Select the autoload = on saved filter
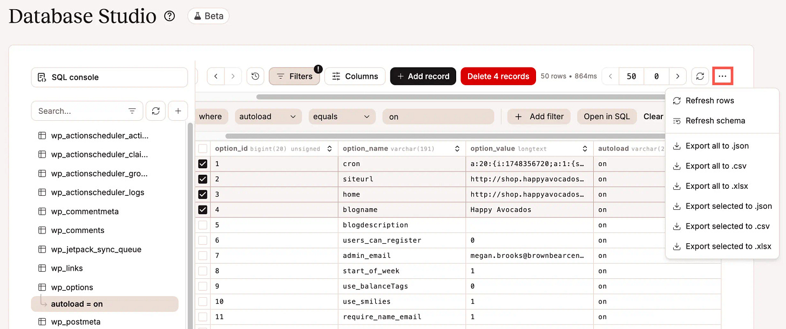Screen dimensions: 786x329 105,304
